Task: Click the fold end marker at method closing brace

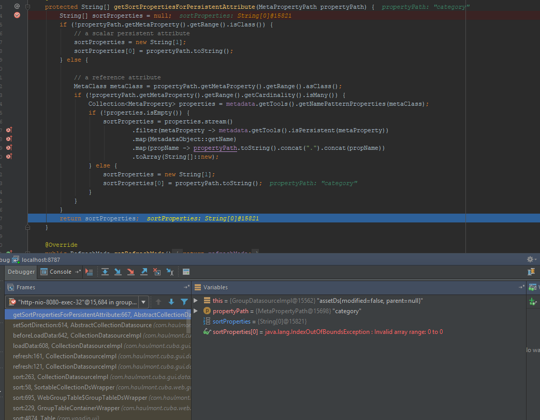Action: tap(28, 227)
